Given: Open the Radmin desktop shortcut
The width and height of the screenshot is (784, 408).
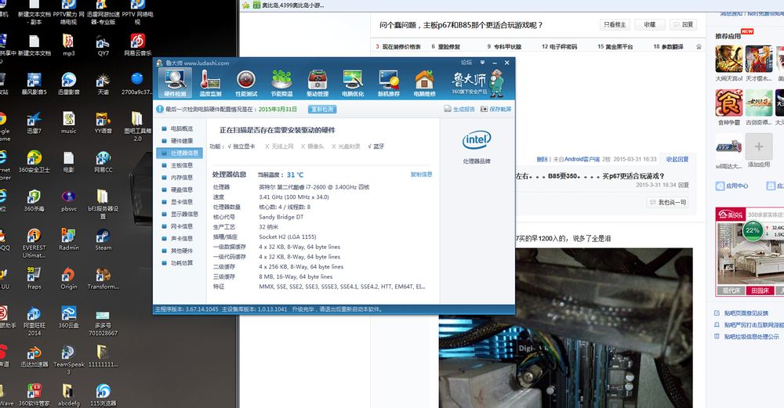Looking at the screenshot, I should [68, 239].
